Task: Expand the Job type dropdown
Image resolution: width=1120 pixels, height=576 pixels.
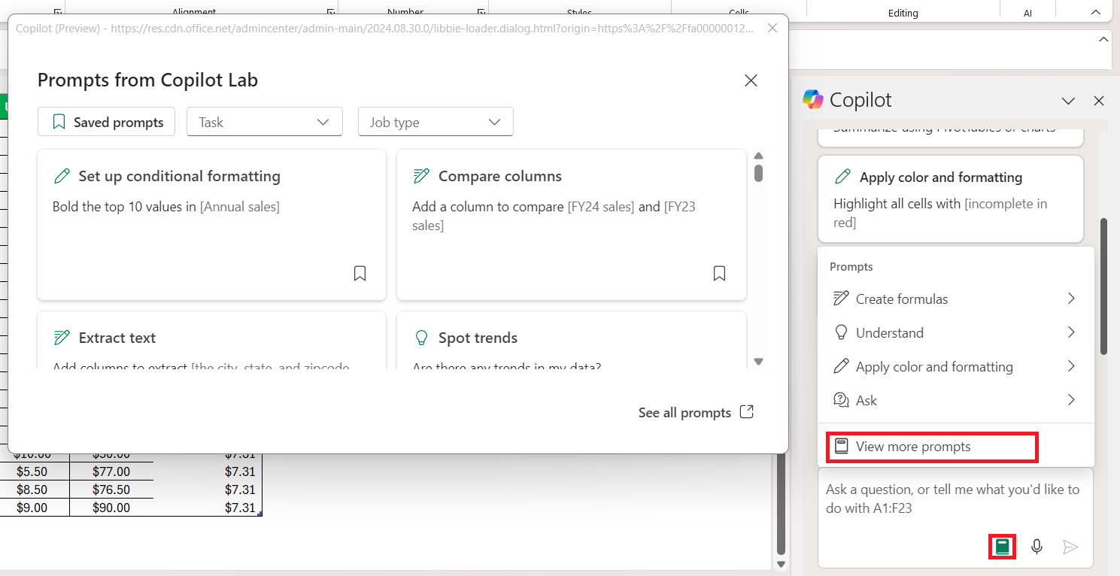Action: click(436, 122)
